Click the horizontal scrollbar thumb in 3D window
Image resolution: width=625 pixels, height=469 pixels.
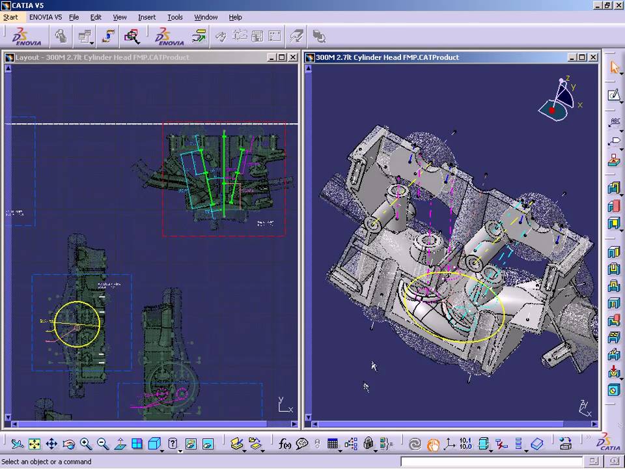pos(441,424)
